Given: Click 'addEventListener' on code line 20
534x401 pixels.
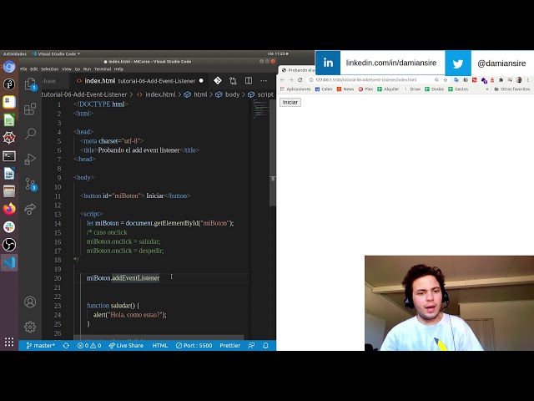Looking at the screenshot, I should 135,278.
